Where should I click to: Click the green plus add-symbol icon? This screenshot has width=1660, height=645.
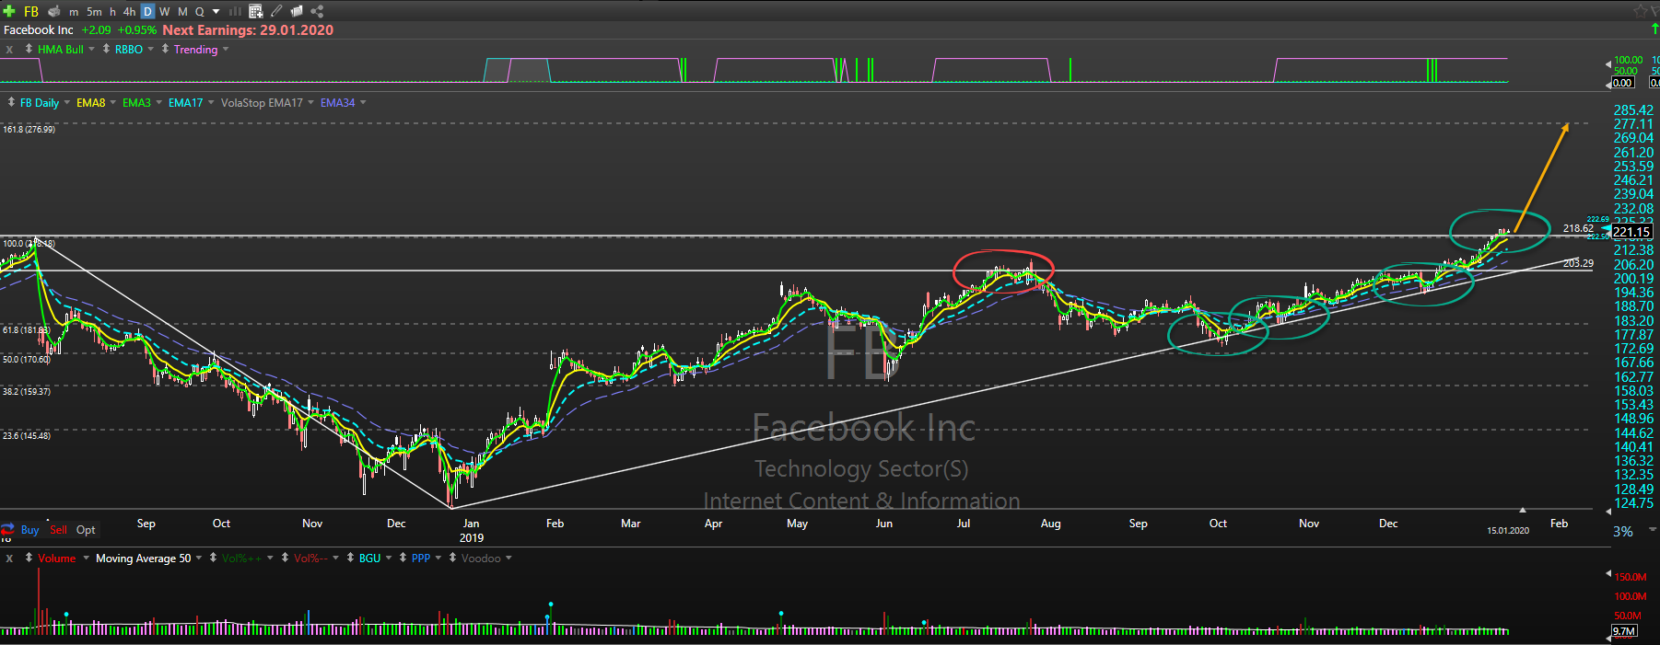click(9, 12)
